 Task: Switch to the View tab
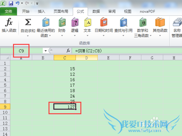click(127, 11)
